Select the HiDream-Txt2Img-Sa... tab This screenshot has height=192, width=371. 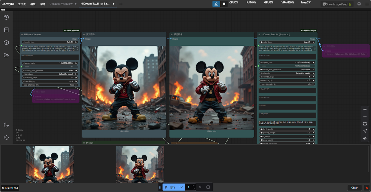[x=95, y=4]
